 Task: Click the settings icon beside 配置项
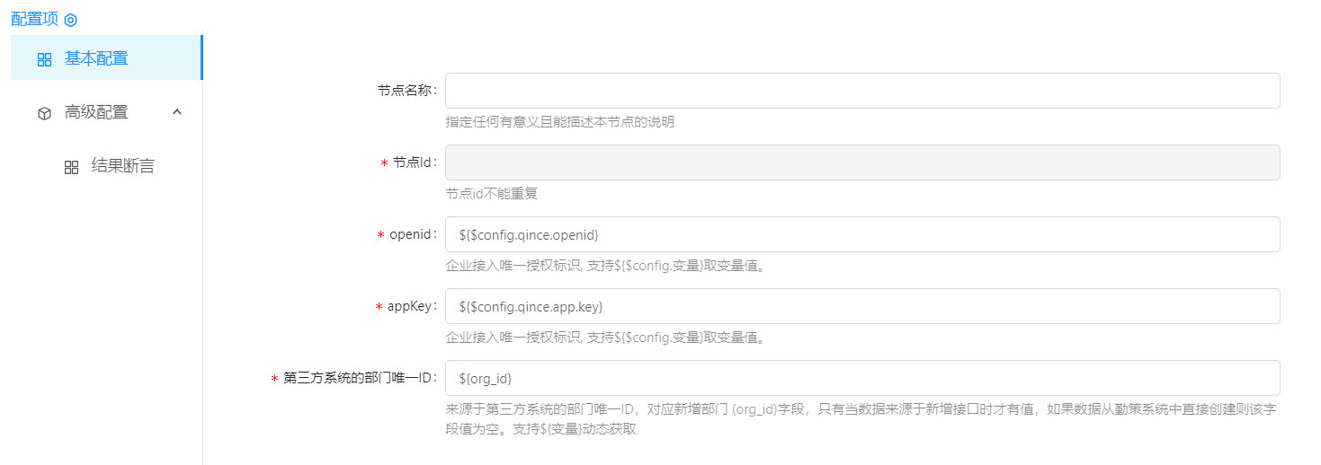click(x=71, y=20)
